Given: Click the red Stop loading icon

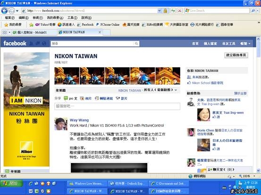Looking at the screenshot, I should (180, 11).
